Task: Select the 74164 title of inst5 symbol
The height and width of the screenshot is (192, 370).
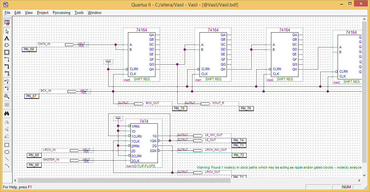Action: click(x=142, y=30)
